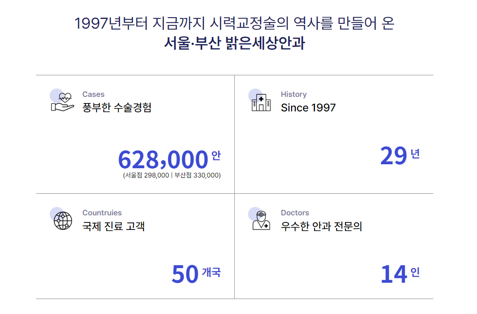Click the hospital building History icon
The height and width of the screenshot is (314, 477).
pyautogui.click(x=261, y=102)
